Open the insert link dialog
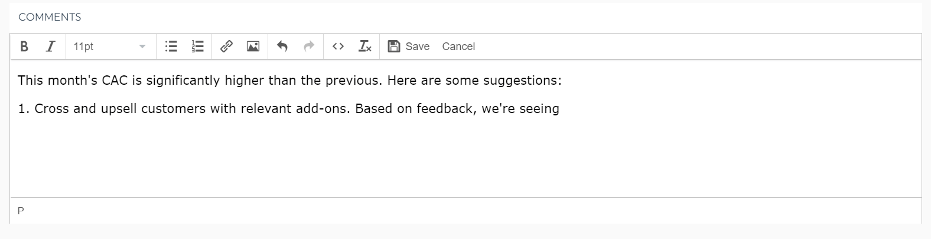The height and width of the screenshot is (239, 931). point(226,47)
